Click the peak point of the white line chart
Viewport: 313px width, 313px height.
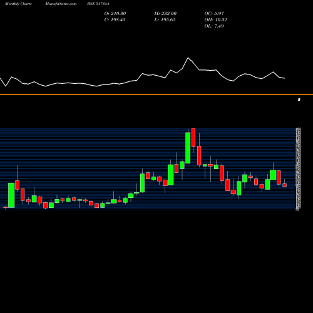pos(188,58)
